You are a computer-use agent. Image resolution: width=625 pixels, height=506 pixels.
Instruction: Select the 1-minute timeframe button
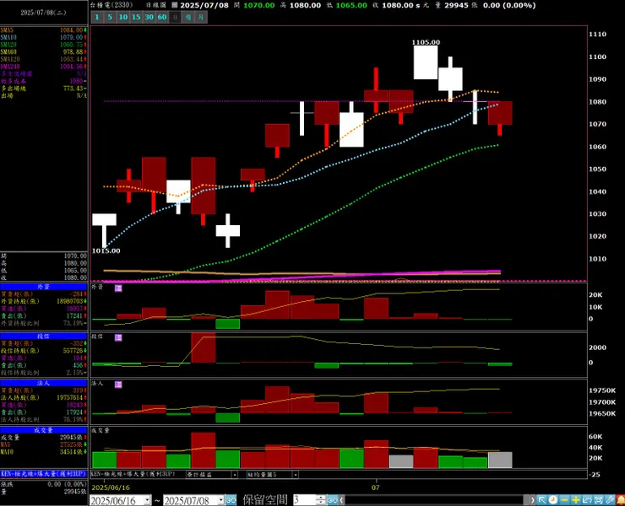point(97,17)
